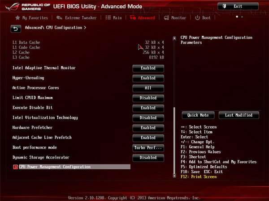The width and height of the screenshot is (269, 201).
Task: Select Intel Virtualization Technology label
Action: coord(45,117)
